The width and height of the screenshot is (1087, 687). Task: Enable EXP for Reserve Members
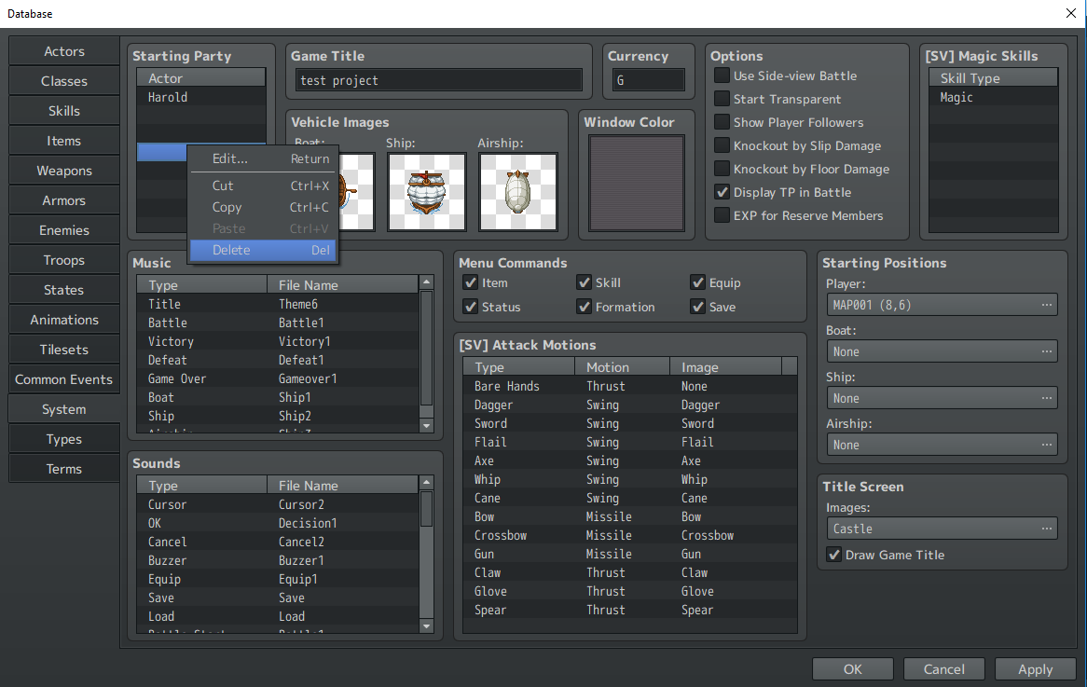tap(722, 215)
